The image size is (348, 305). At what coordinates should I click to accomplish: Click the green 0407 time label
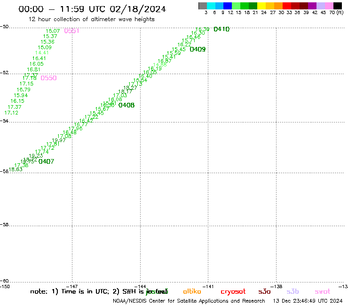pyautogui.click(x=46, y=161)
